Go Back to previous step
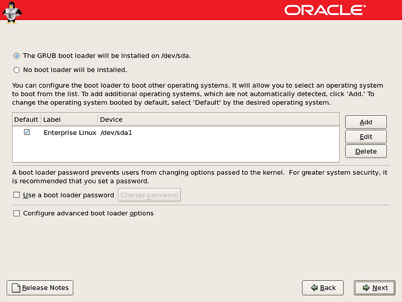The width and height of the screenshot is (402, 302). 323,287
